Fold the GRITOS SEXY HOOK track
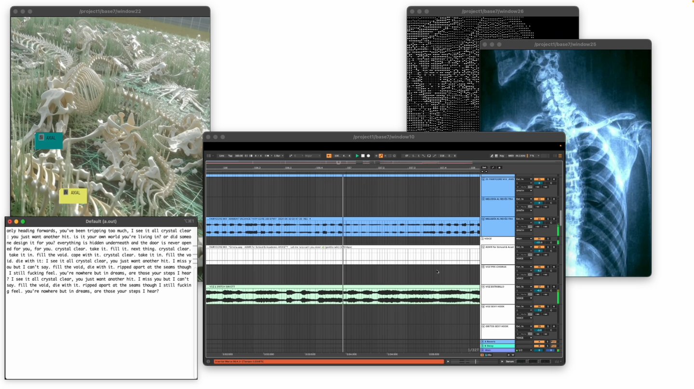The width and height of the screenshot is (694, 389). 483,326
